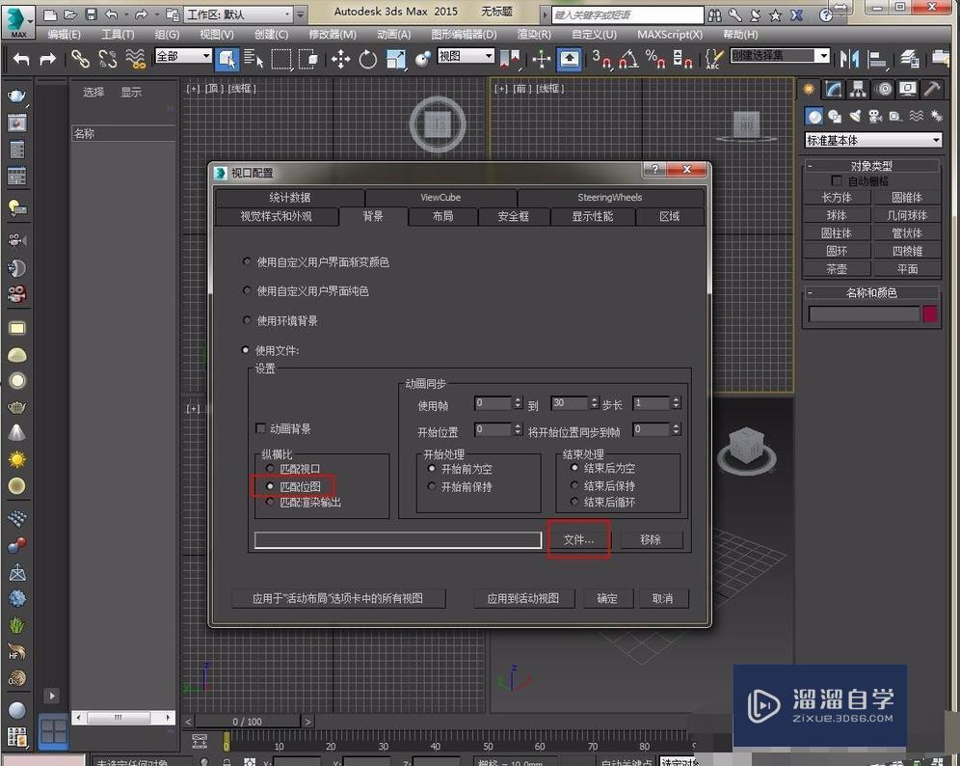Image resolution: width=960 pixels, height=766 pixels.
Task: Select the 匹配视口 radio button
Action: 270,469
